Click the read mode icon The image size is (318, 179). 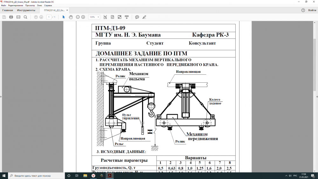pyautogui.click(x=127, y=17)
